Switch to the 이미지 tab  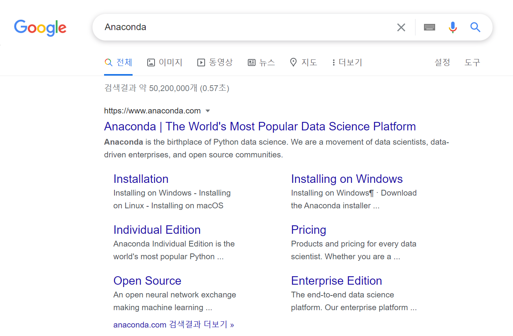point(165,62)
